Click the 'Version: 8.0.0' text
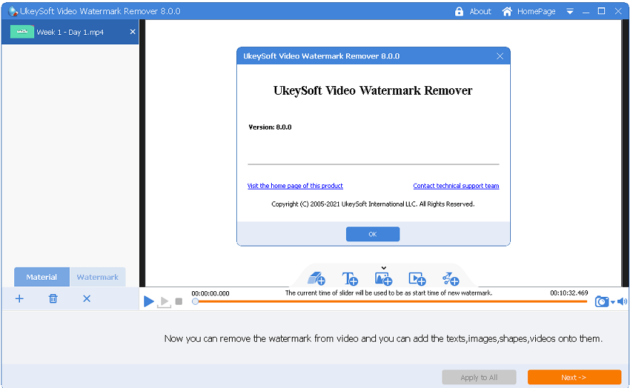Viewport: 630px width, 388px height. (270, 127)
